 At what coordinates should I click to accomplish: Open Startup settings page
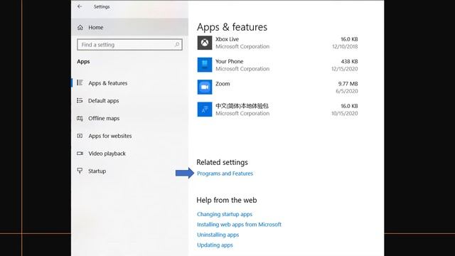pos(97,171)
